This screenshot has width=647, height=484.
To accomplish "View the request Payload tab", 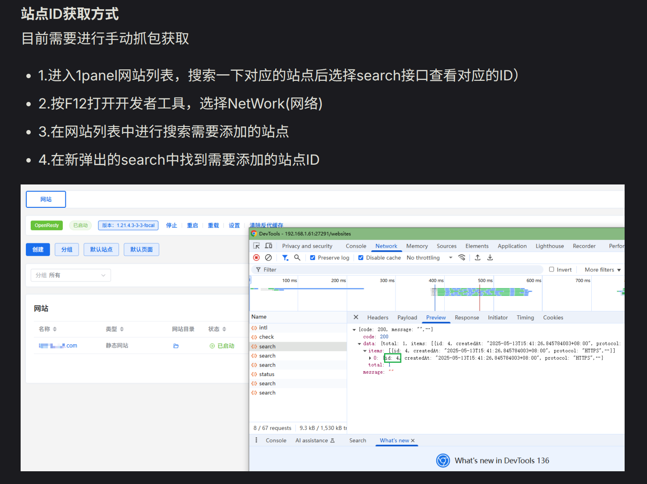I will [407, 318].
